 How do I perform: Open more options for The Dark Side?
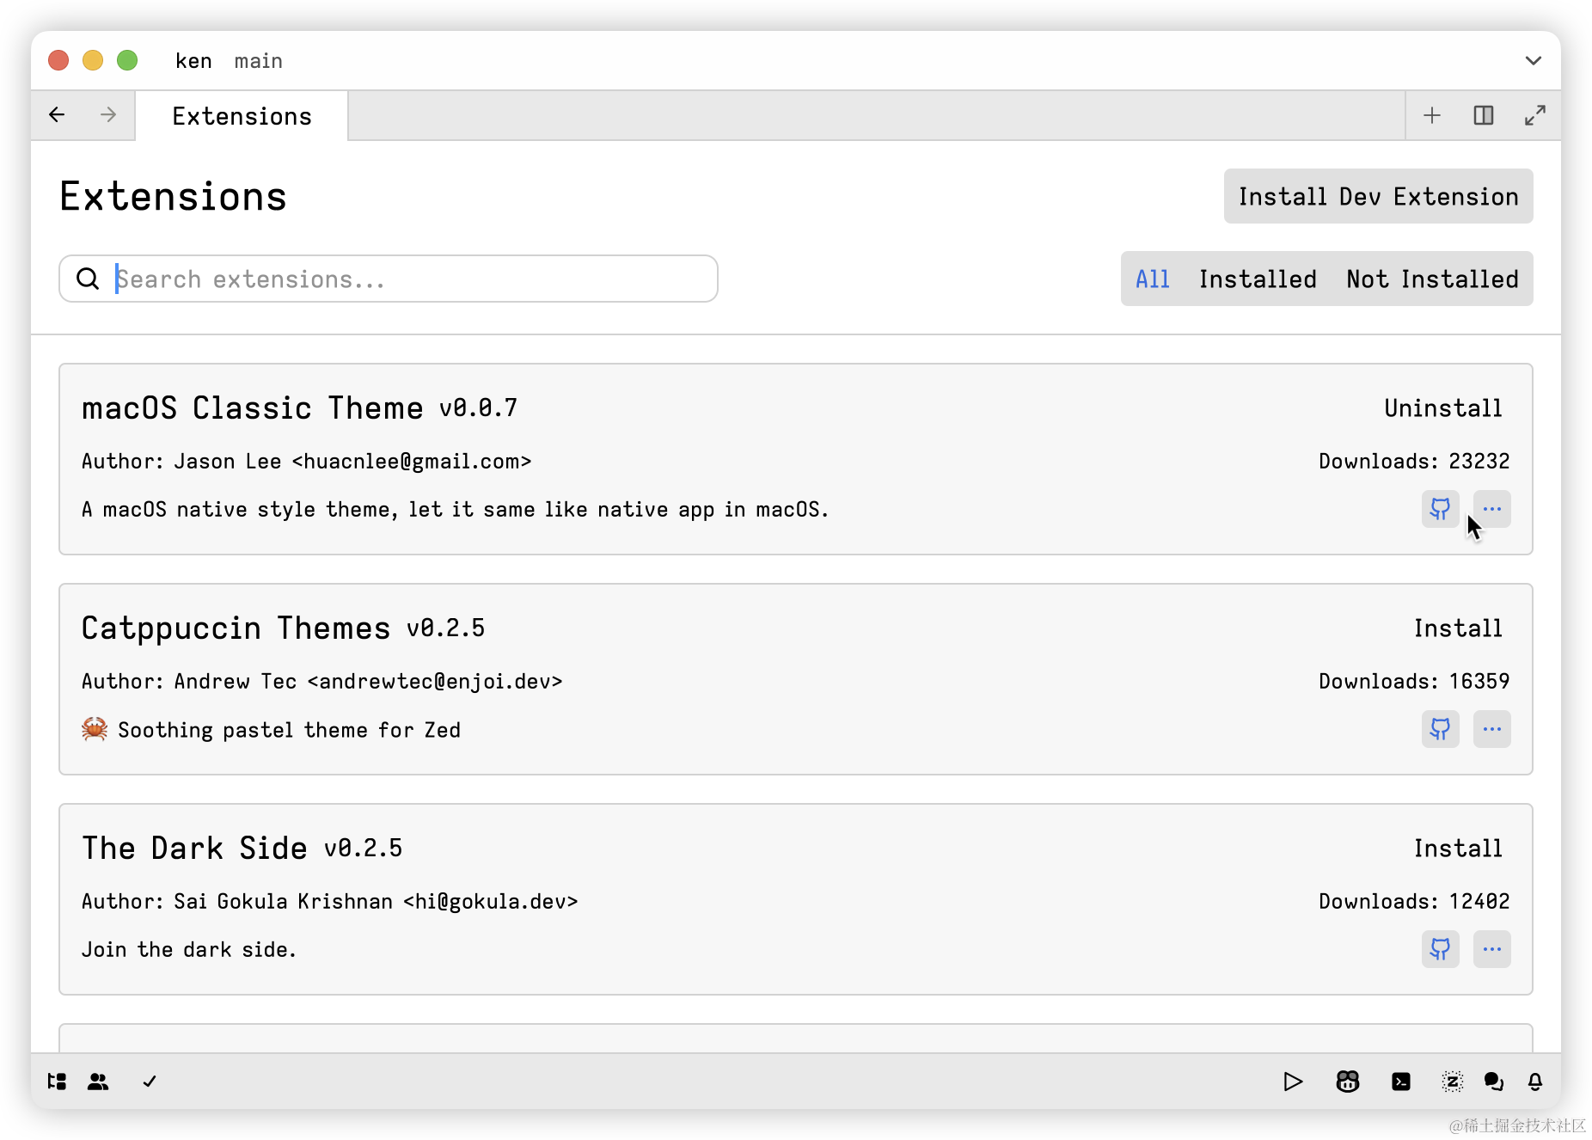click(x=1492, y=949)
